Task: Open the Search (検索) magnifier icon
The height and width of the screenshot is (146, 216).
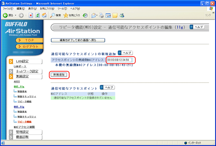Action: click(53, 15)
